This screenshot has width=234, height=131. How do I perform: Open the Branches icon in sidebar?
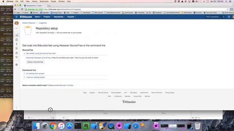(16, 48)
